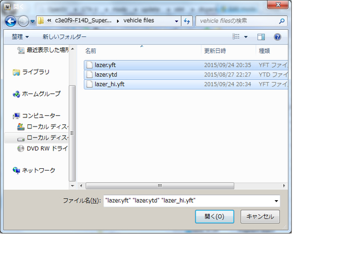The image size is (350, 280).
Task: Select DVD RW ドライブ in navigation pane
Action: tap(42, 148)
